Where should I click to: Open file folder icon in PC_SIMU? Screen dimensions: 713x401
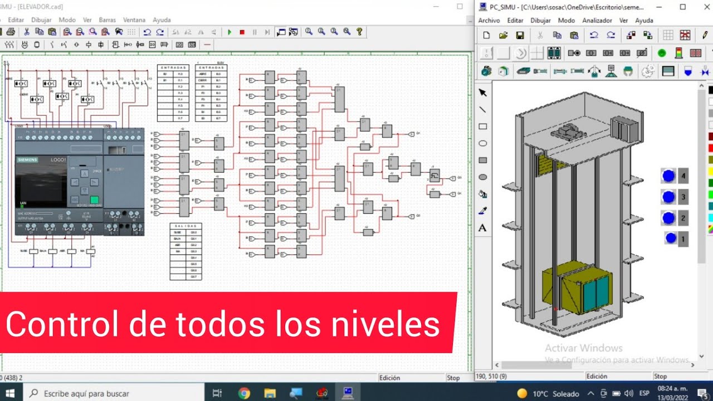pyautogui.click(x=503, y=35)
